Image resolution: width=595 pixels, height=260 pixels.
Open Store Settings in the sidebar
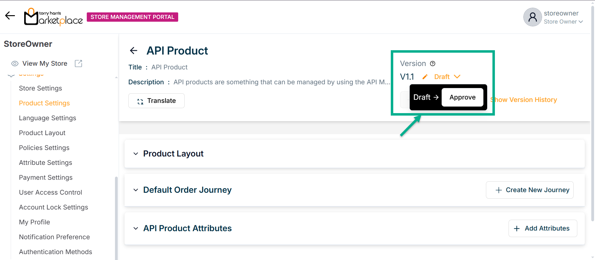click(x=40, y=88)
